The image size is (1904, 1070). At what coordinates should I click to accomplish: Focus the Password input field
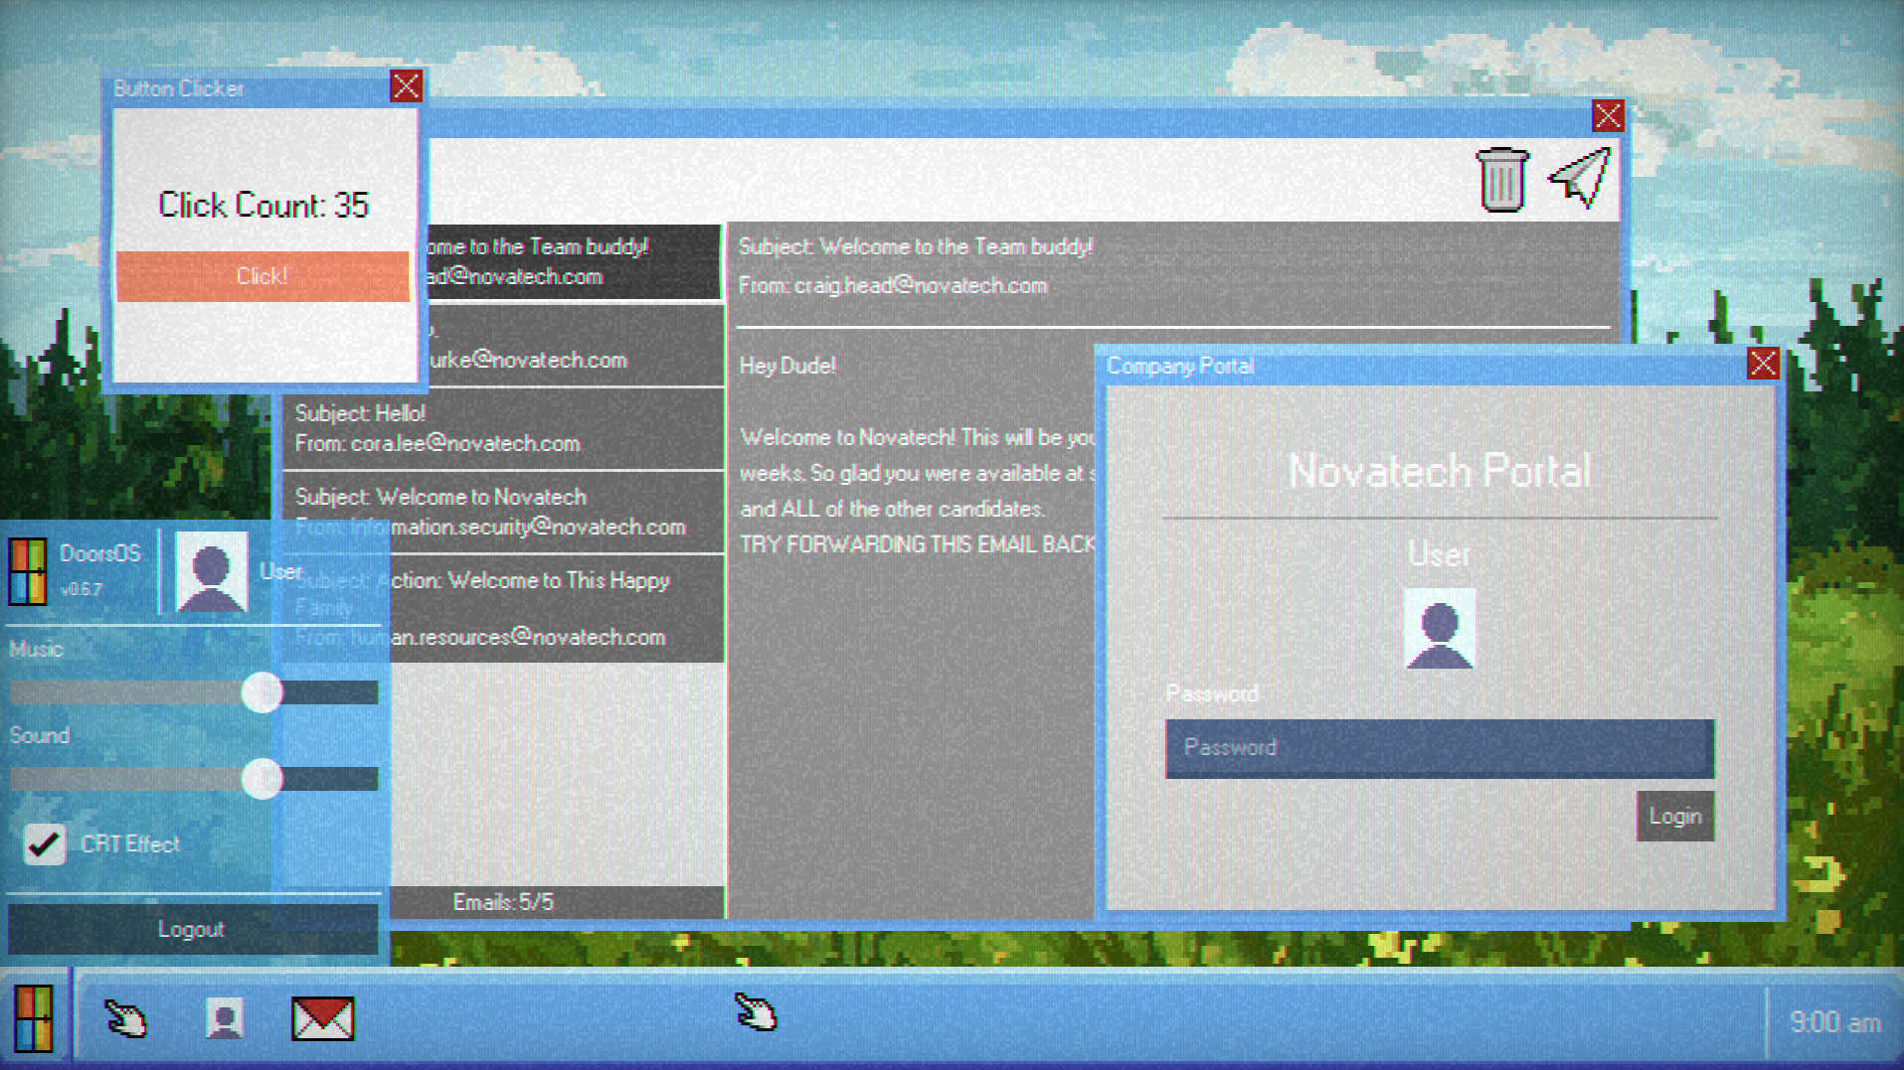1439,748
